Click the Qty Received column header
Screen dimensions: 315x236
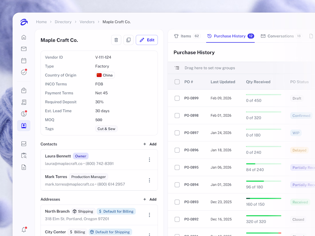pos(258,82)
